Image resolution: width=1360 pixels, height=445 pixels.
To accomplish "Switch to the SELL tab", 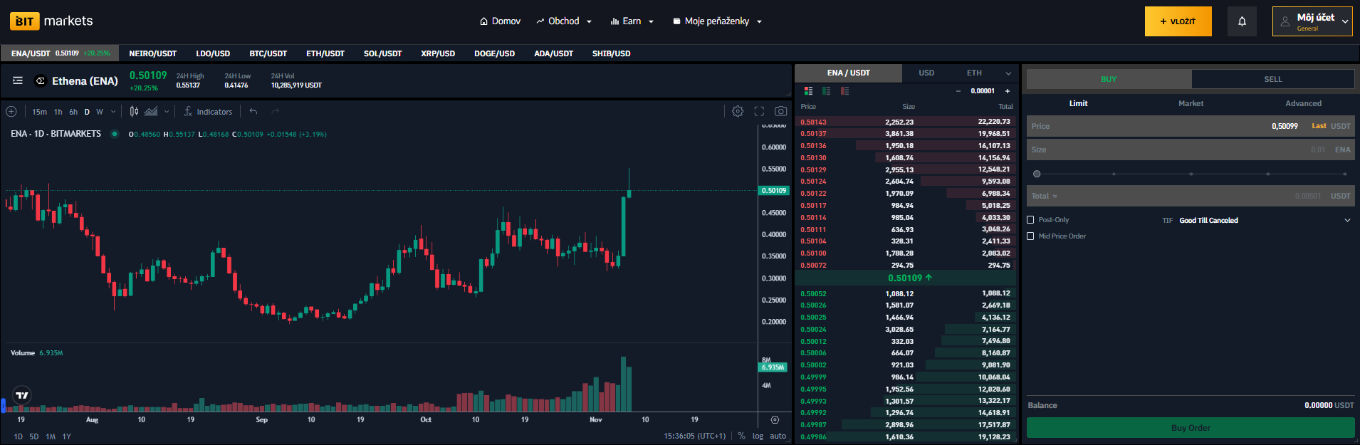I will pyautogui.click(x=1272, y=79).
